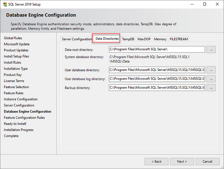Image resolution: width=224 pixels, height=169 pixels.
Task: Click the Data root directory label
Action: 79,50
